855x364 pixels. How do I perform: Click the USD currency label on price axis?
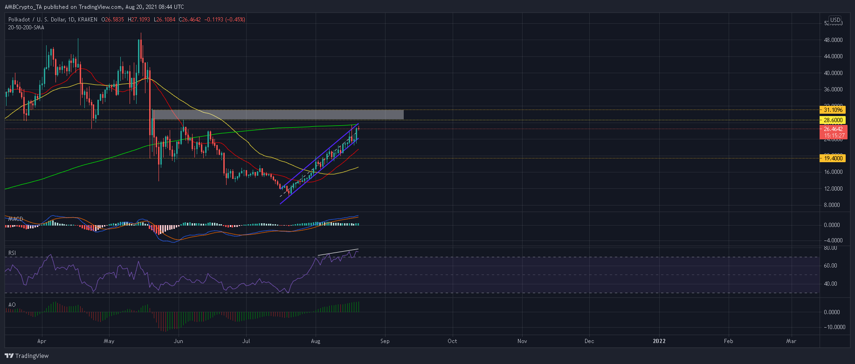pyautogui.click(x=835, y=20)
